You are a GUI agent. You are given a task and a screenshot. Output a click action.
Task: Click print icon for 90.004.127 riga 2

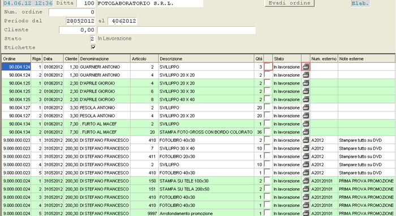coord(306,116)
